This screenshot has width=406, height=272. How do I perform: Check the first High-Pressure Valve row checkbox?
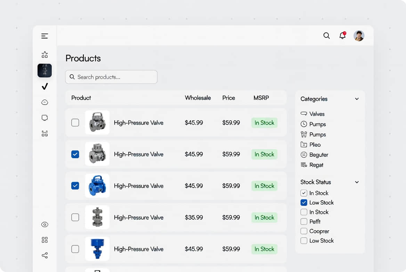(x=75, y=122)
